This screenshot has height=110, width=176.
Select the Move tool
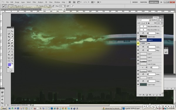(x=12, y=31)
